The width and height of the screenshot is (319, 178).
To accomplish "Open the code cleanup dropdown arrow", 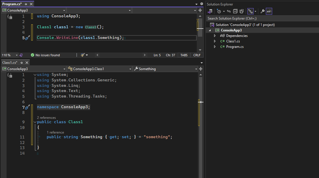I will tap(87, 55).
